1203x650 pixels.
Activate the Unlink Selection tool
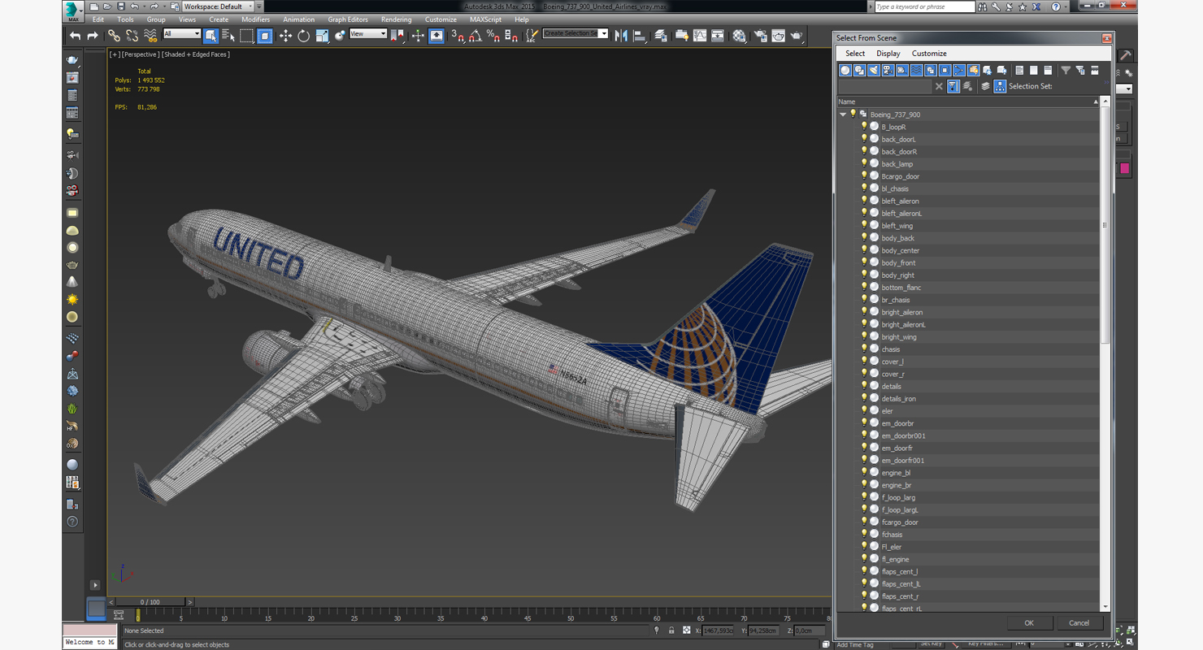pyautogui.click(x=132, y=36)
